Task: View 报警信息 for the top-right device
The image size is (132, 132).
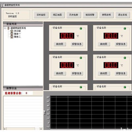Action: 121,44
